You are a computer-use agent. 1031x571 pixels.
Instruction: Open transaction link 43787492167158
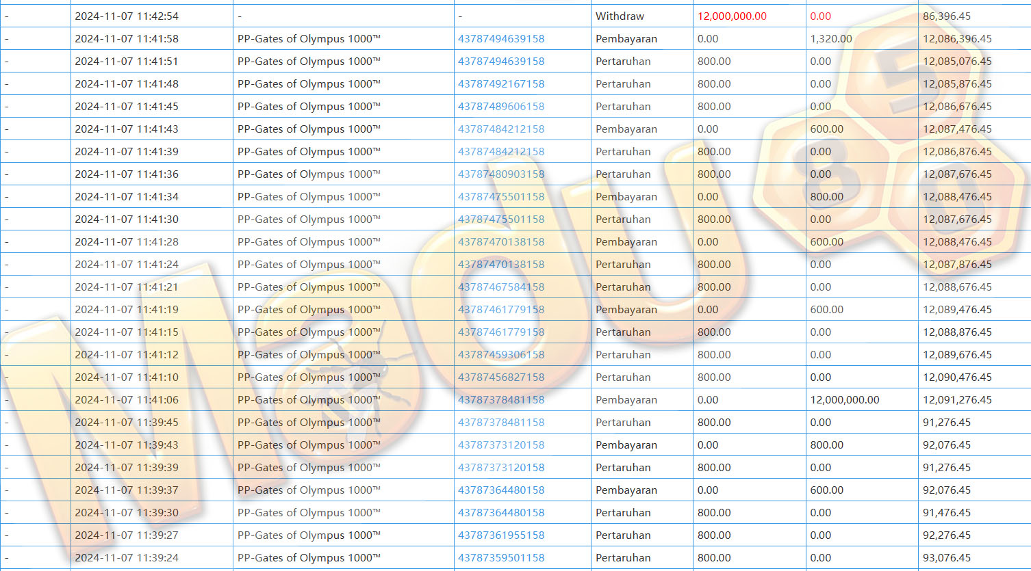(501, 84)
